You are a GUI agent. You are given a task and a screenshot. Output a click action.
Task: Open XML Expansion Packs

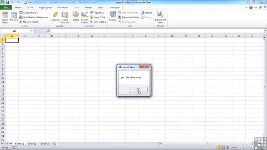pos(128,17)
